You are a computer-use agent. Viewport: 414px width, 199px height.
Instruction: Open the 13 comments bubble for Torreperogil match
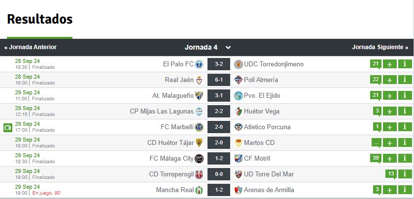pyautogui.click(x=391, y=174)
